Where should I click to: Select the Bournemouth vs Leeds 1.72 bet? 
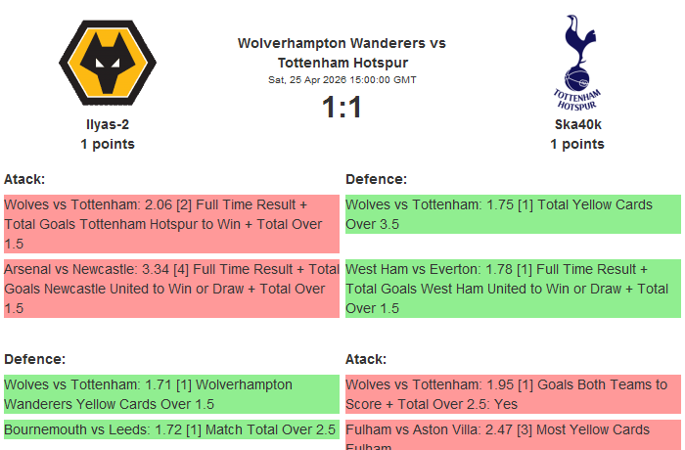coord(171,429)
